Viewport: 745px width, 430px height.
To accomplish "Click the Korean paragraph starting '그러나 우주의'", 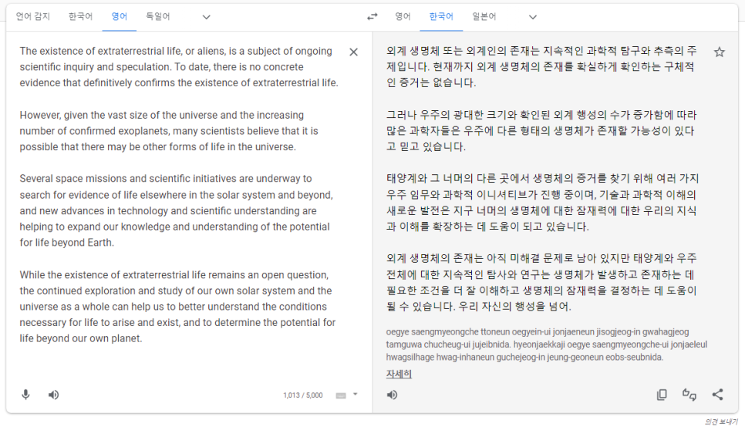I will tap(541, 130).
